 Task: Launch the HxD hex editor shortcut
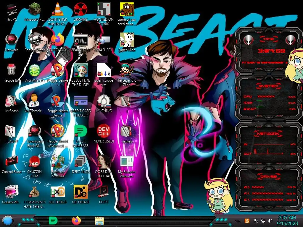57,192
